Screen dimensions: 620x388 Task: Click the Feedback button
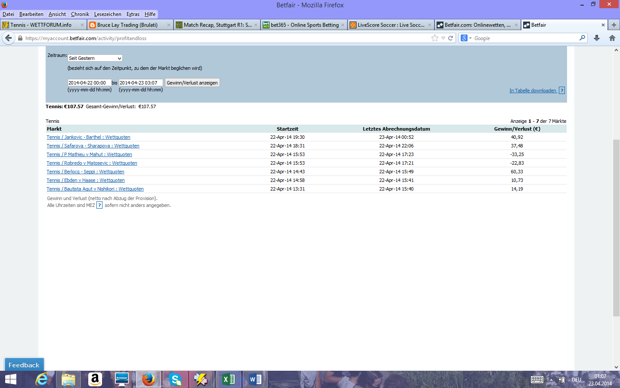(x=24, y=365)
